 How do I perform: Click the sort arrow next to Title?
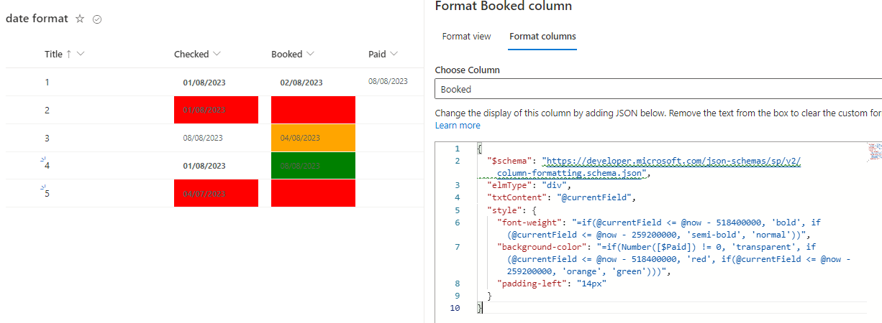68,54
